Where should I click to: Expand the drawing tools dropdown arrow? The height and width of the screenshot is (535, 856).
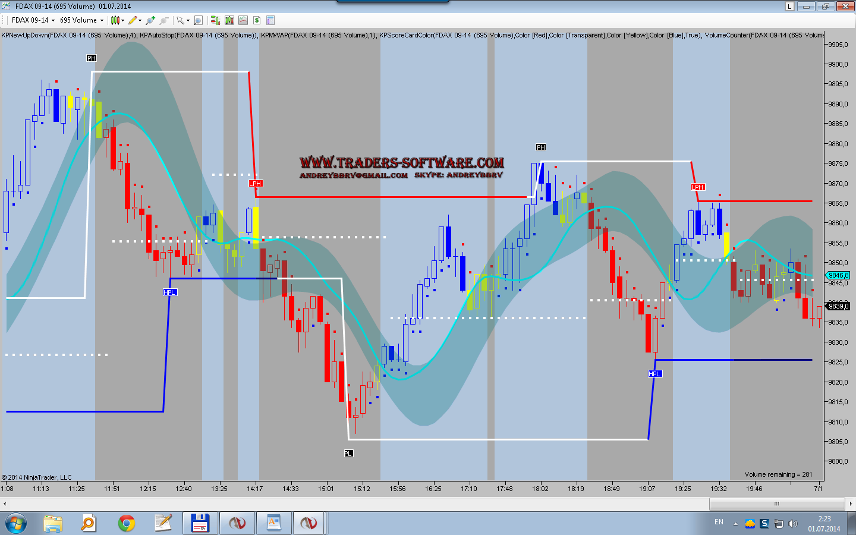point(140,20)
